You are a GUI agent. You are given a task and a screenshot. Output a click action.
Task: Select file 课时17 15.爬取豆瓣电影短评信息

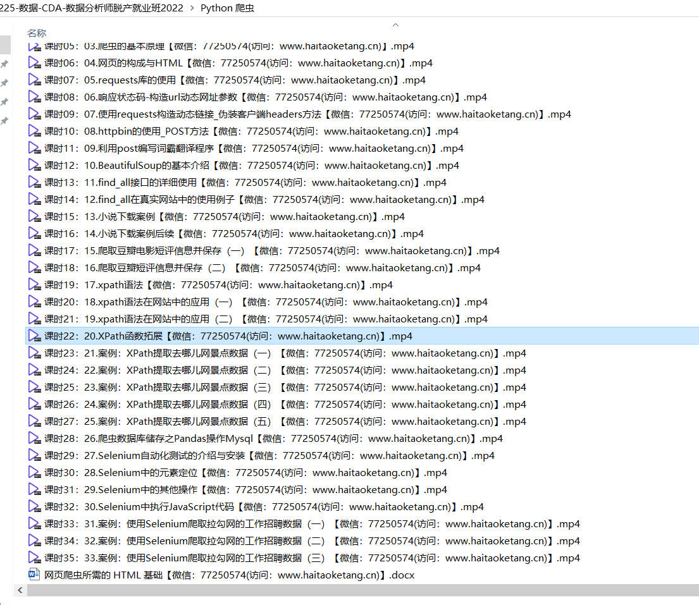pyautogui.click(x=271, y=250)
